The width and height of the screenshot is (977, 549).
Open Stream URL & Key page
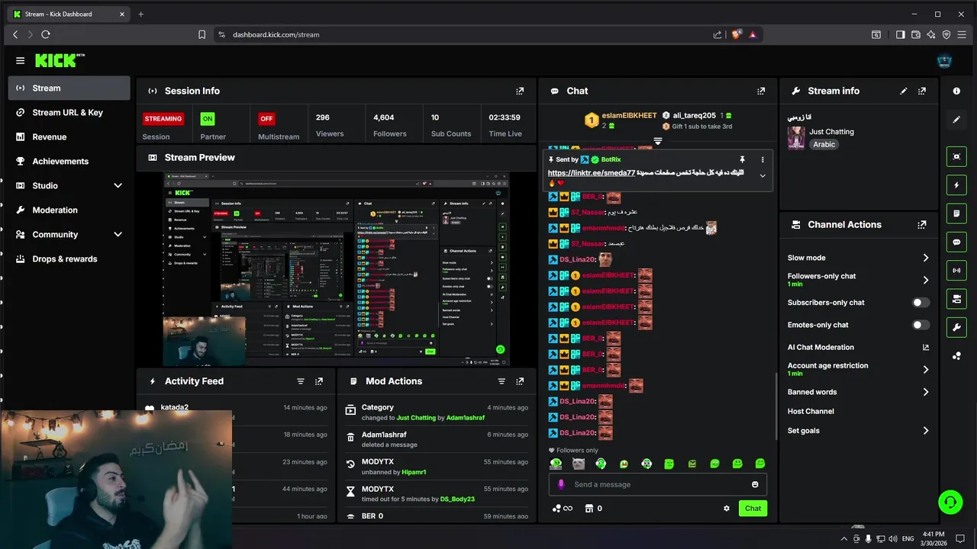pyautogui.click(x=69, y=112)
